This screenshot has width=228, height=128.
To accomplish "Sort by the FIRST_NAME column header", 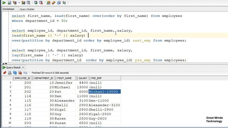I will tap(65, 78).
